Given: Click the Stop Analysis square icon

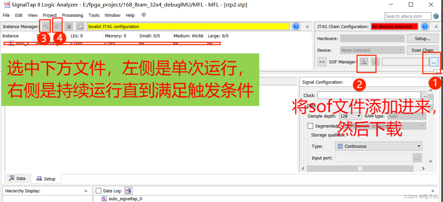Looking at the screenshot, I should (x=69, y=26).
